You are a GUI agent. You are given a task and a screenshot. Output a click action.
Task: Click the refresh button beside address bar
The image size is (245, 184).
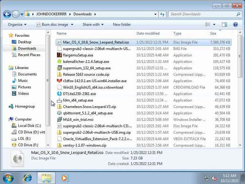tap(162, 14)
